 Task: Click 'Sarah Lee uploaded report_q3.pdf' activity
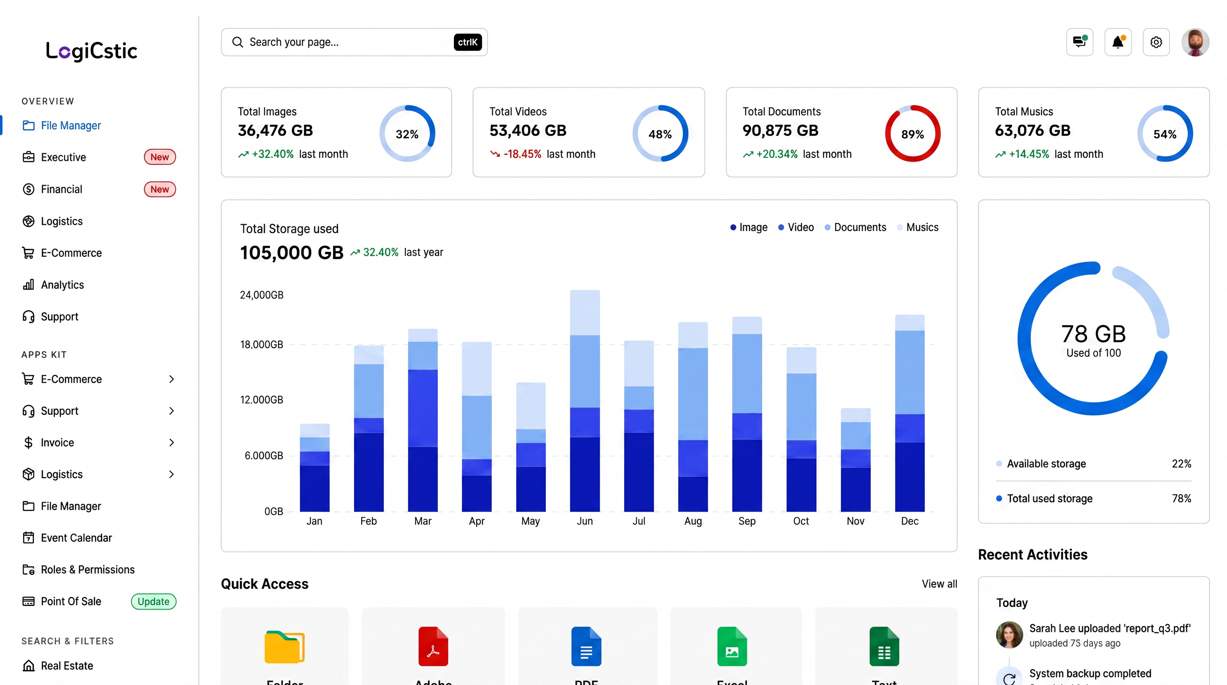point(1109,628)
